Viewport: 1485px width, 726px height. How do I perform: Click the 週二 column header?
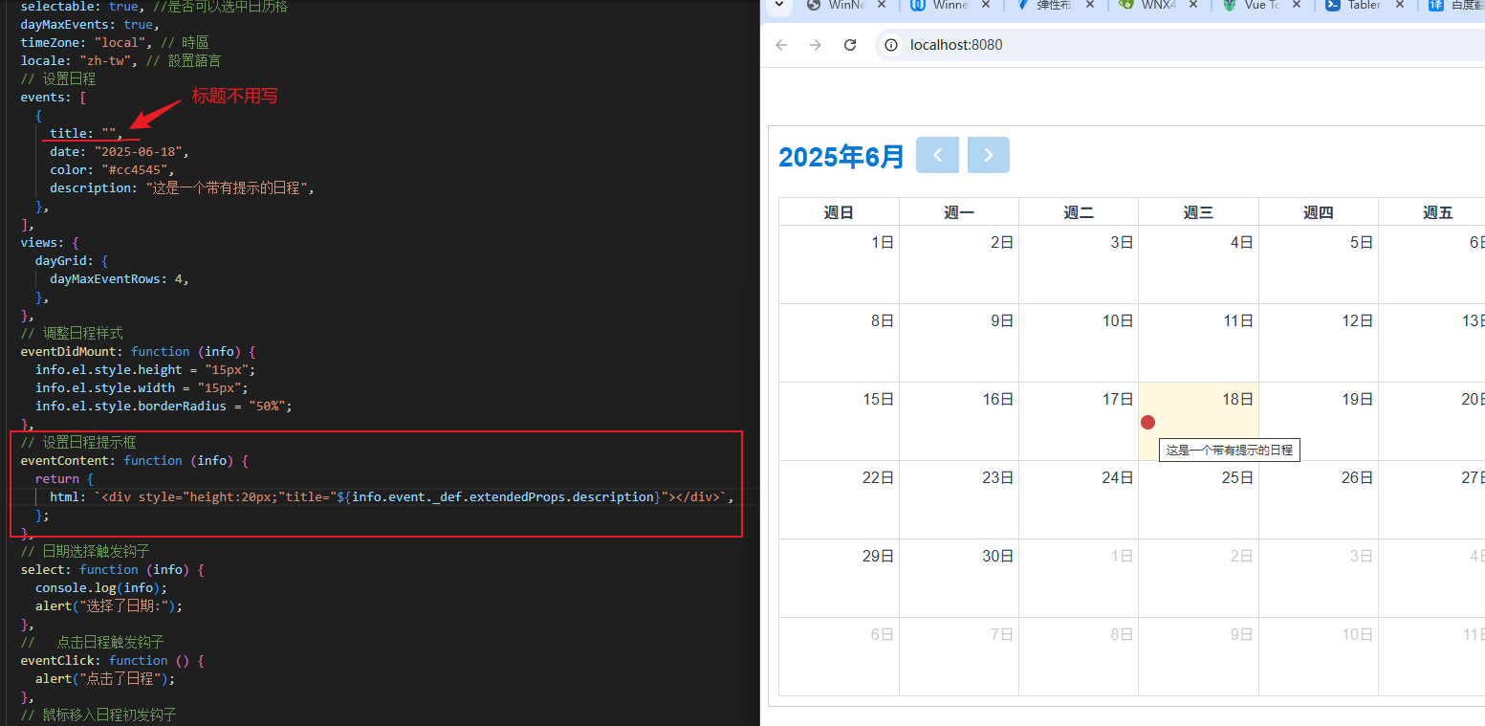click(1079, 212)
